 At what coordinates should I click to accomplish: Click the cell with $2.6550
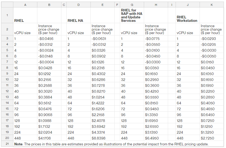[x=156, y=126]
